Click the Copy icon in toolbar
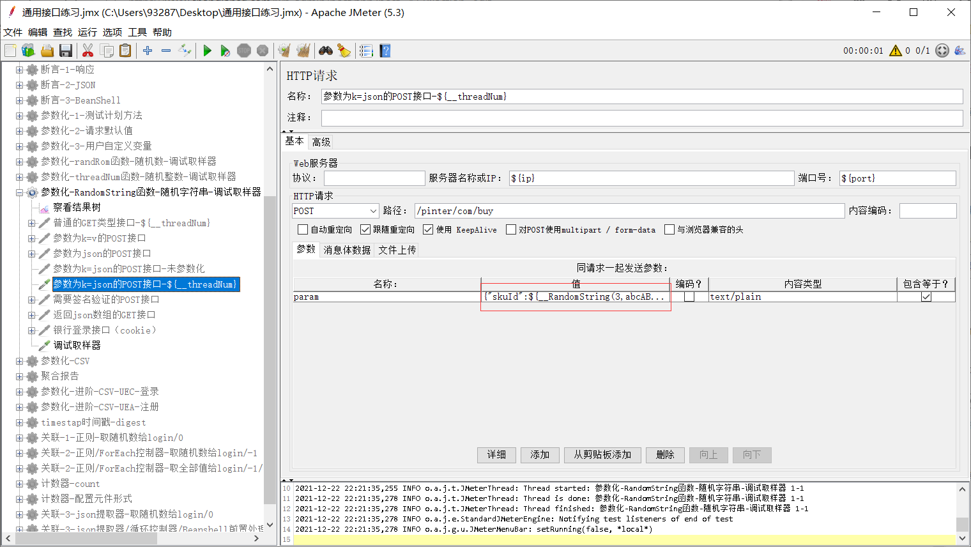Viewport: 971px width, 547px height. click(x=107, y=50)
